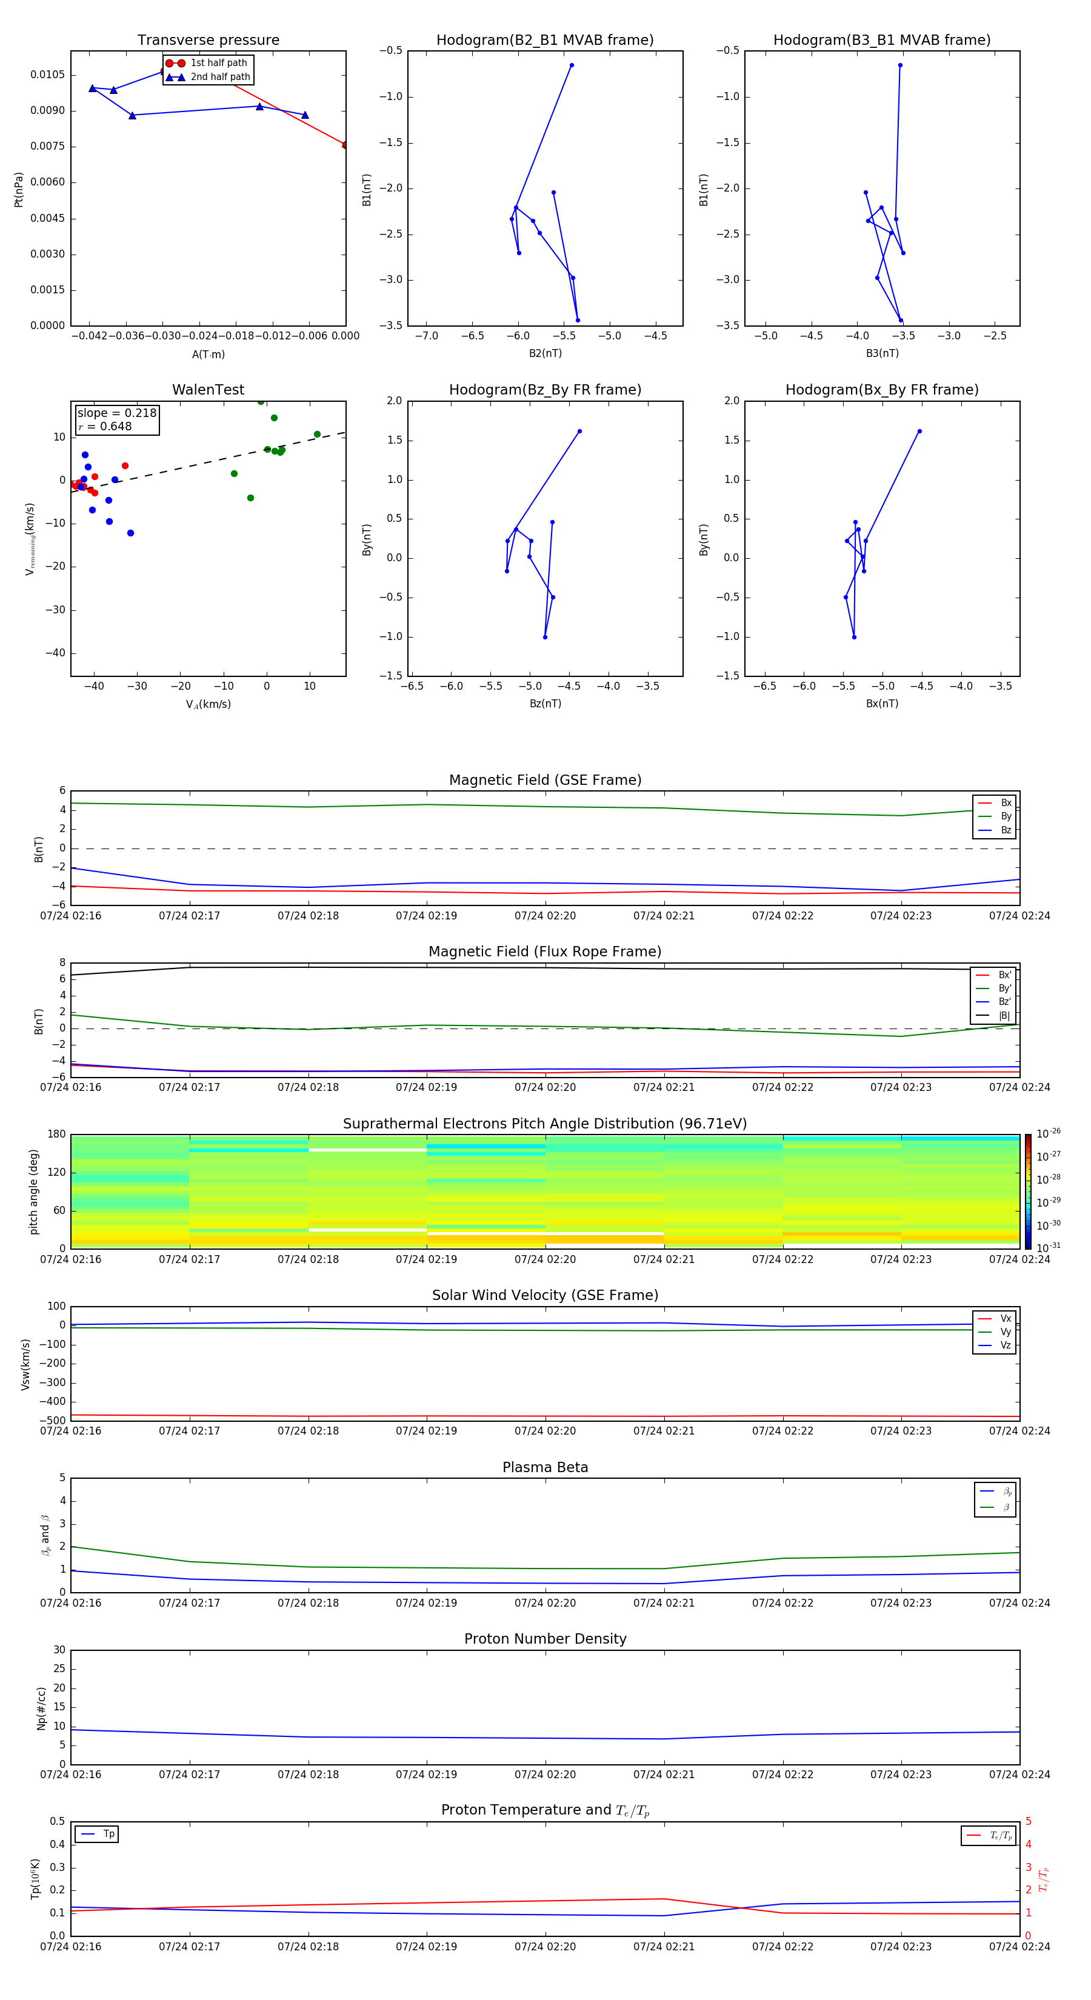Select the β entry in Plasma Beta legend

(x=995, y=1507)
